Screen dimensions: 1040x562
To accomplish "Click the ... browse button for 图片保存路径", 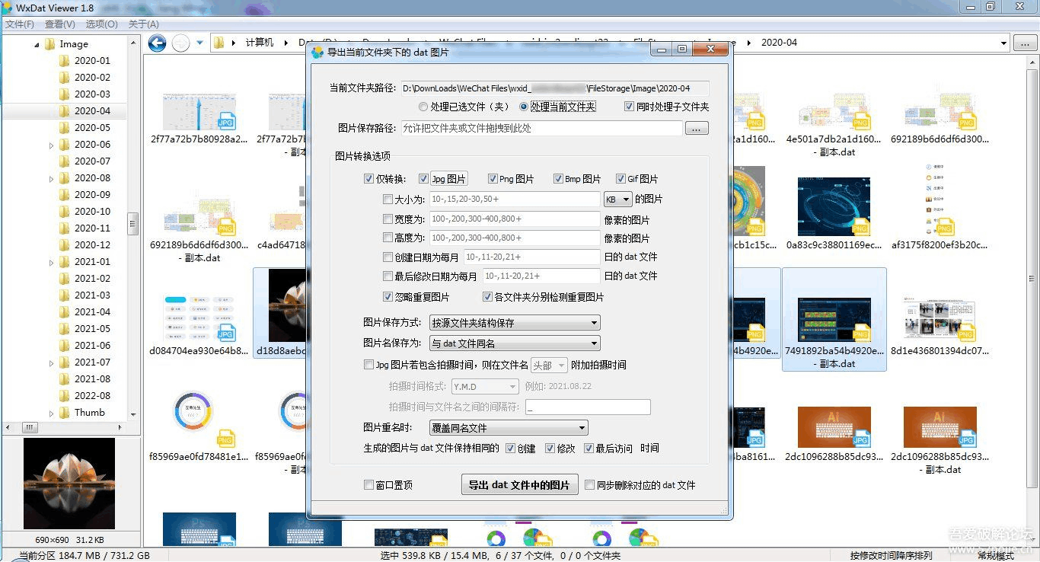I will tap(697, 129).
